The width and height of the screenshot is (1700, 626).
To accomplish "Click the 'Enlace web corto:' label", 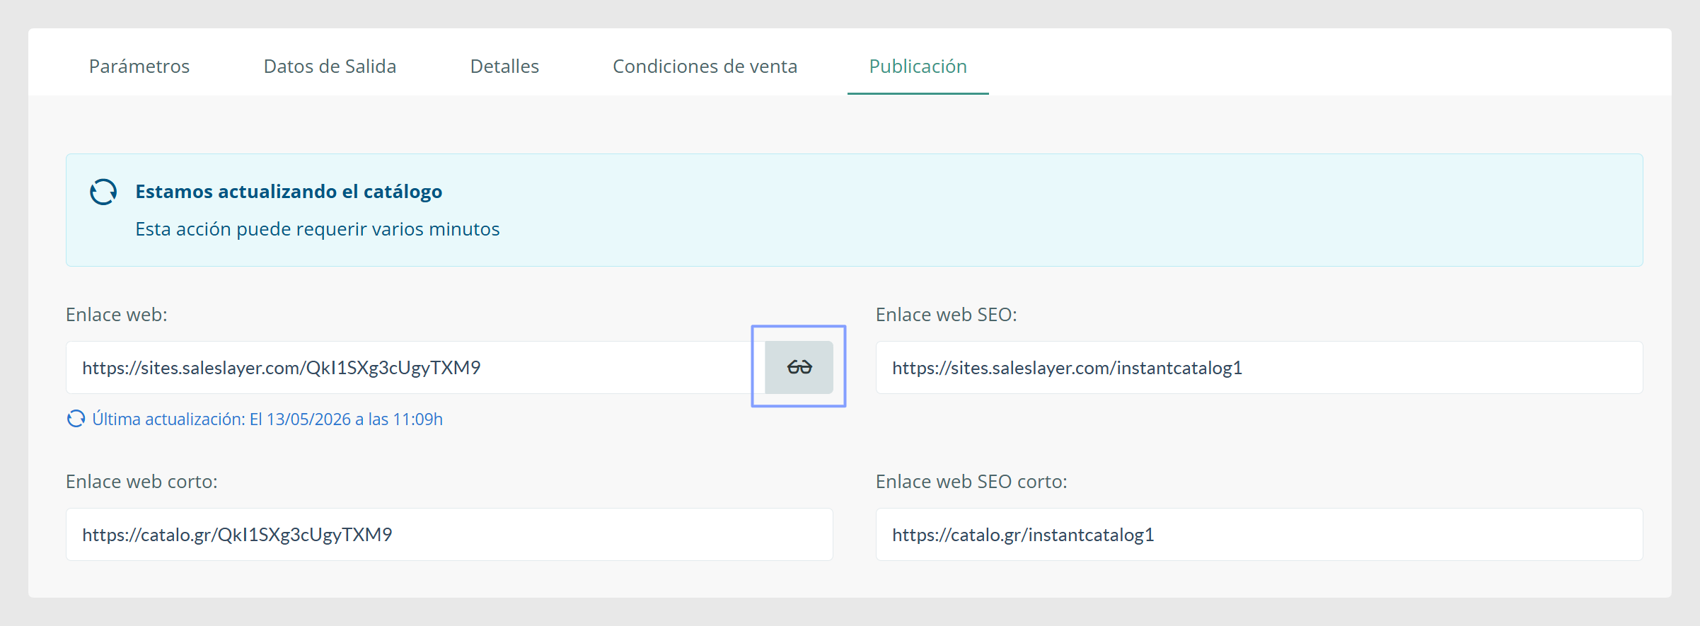I will pos(141,482).
